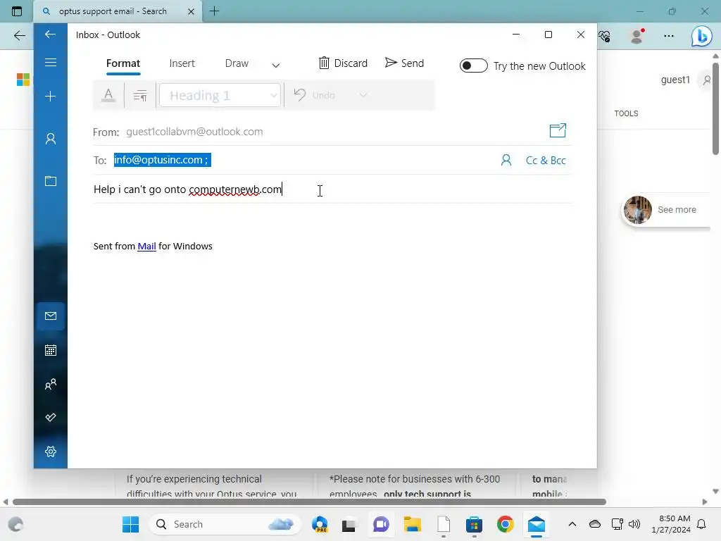Open font formatting A button
This screenshot has width=721, height=541.
pyautogui.click(x=108, y=95)
